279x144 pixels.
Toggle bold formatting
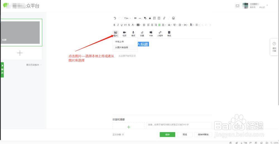114,25
